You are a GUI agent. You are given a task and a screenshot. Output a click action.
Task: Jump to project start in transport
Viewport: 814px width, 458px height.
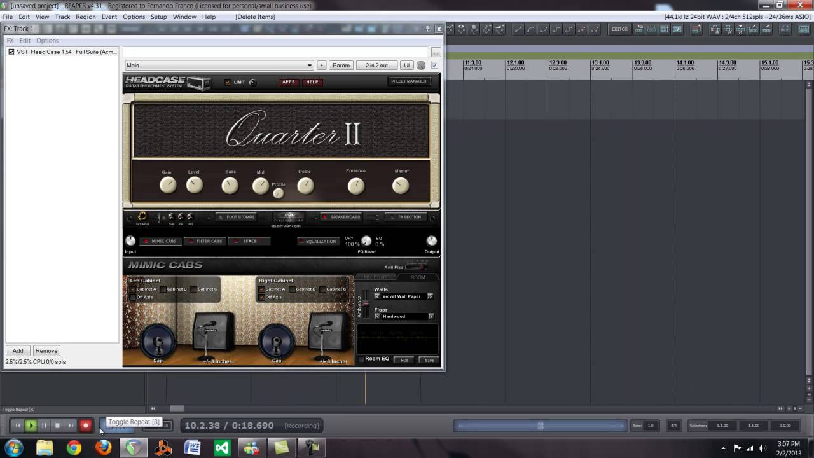(18, 426)
